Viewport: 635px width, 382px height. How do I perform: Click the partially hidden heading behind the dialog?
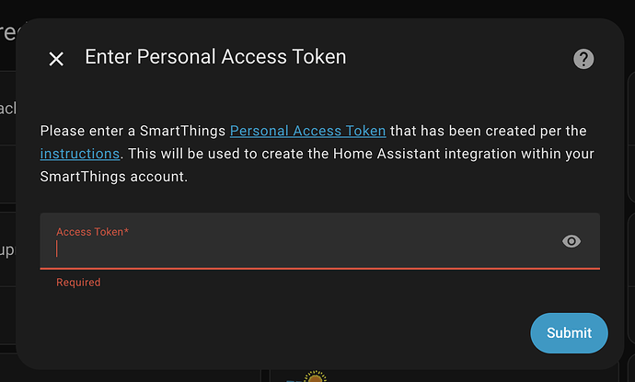[x=8, y=33]
